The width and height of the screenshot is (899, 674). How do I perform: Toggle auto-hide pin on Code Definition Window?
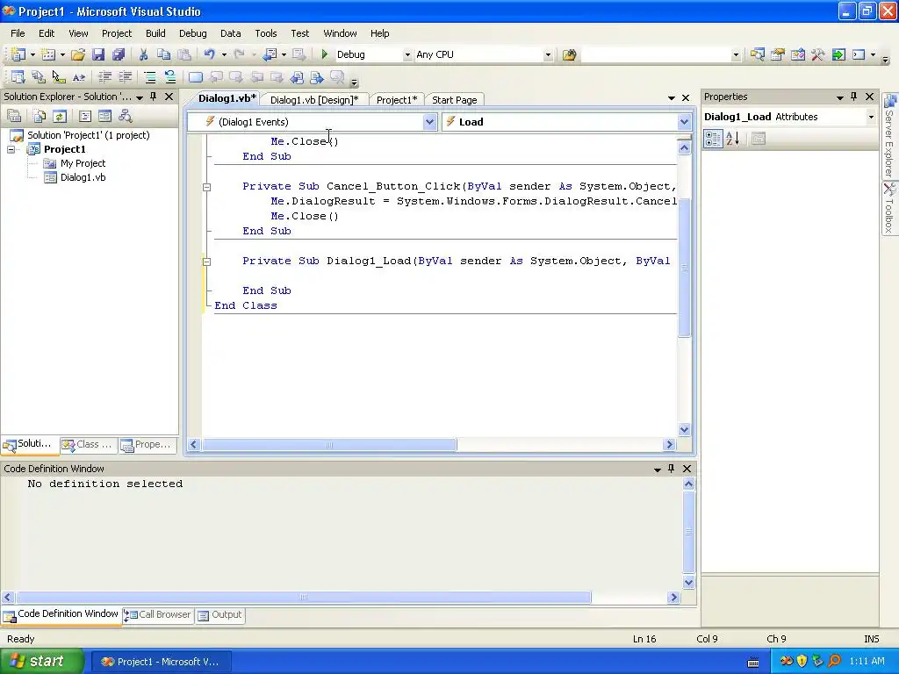point(672,469)
